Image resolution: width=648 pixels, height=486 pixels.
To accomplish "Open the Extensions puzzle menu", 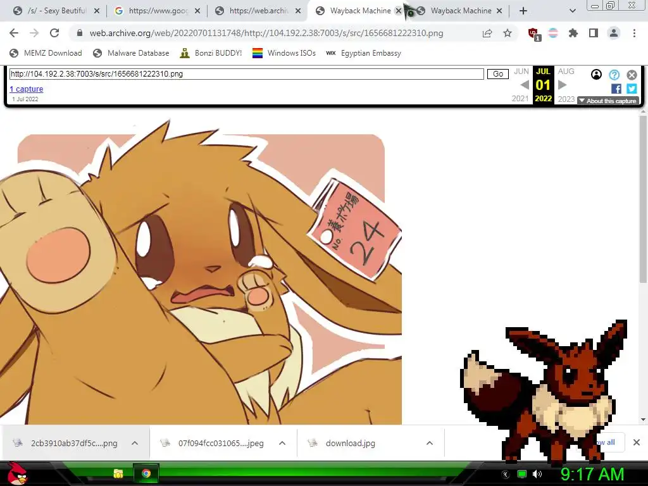I will 573,33.
